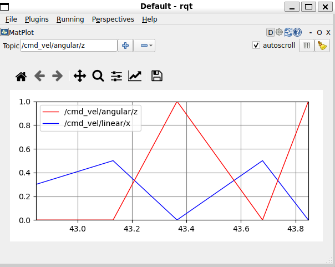Click the D dock toggle icon

(x=271, y=33)
